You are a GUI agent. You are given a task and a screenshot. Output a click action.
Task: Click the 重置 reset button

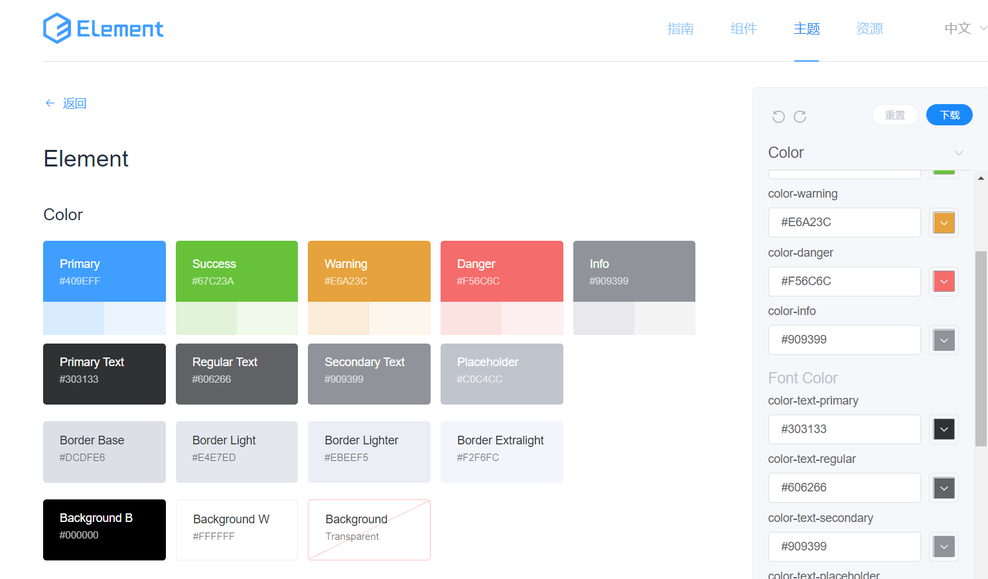coord(894,115)
